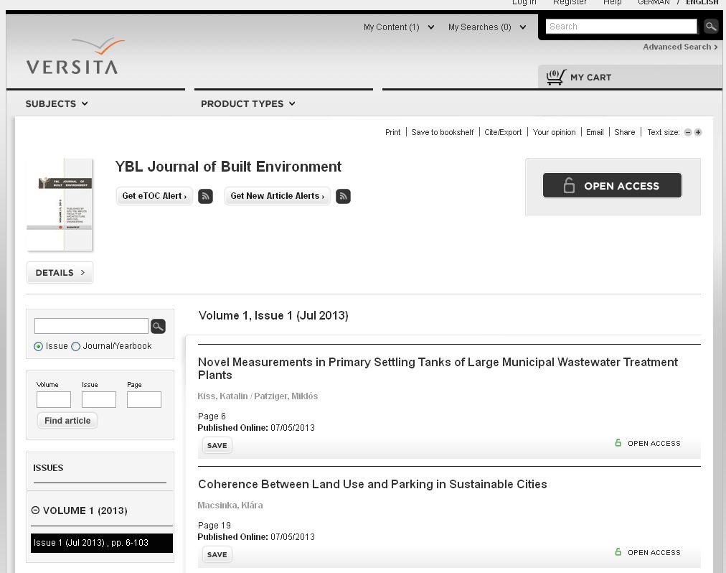Click Get eTOC Alert button
This screenshot has height=573, width=726.
tap(154, 196)
